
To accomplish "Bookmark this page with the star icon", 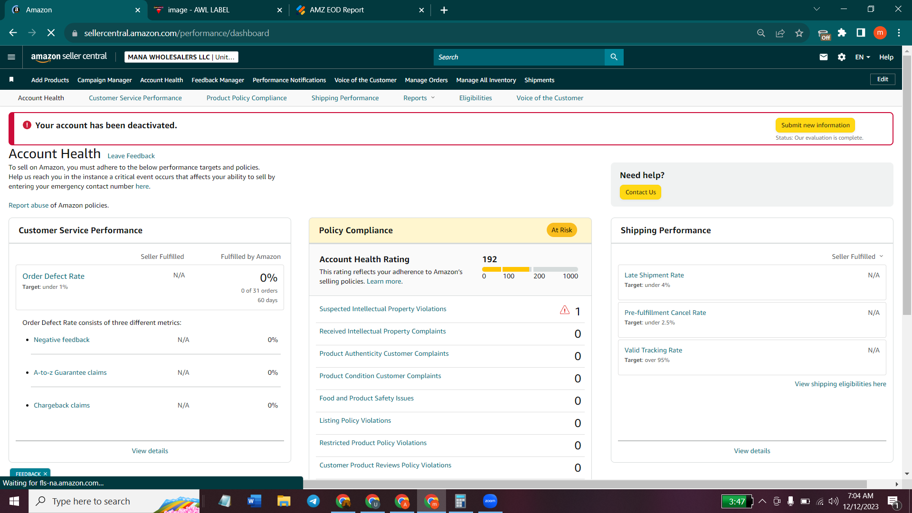I will (x=799, y=33).
